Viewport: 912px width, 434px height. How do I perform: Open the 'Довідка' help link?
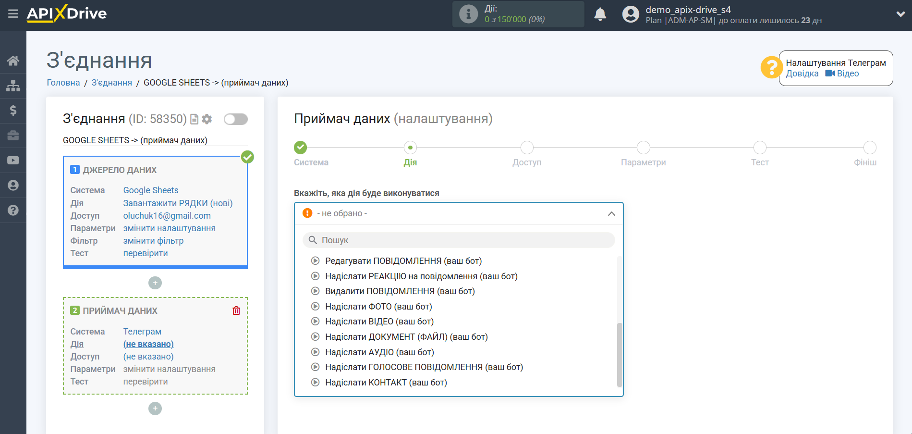[802, 74]
